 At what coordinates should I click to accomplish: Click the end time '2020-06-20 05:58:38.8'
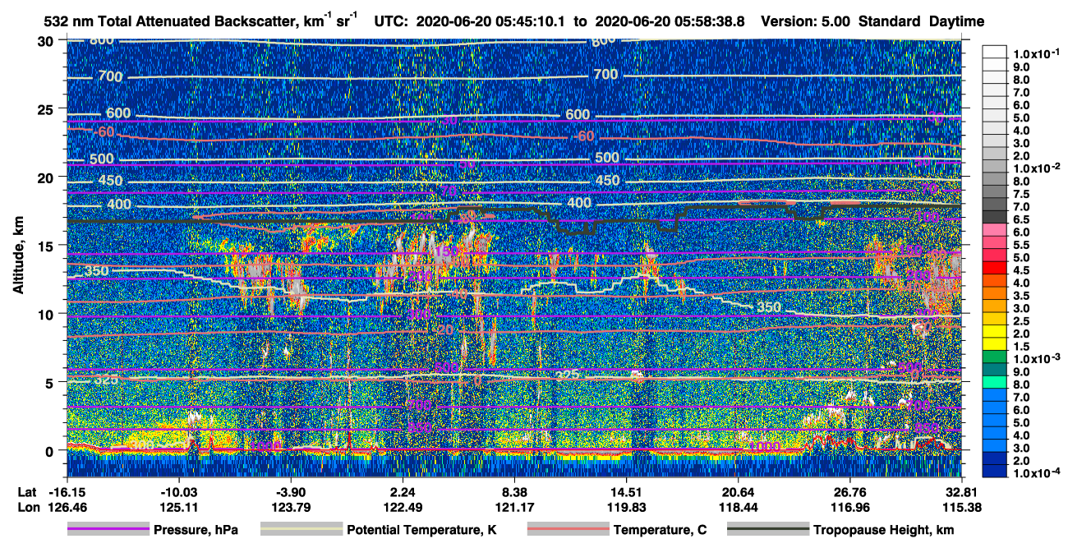(669, 21)
